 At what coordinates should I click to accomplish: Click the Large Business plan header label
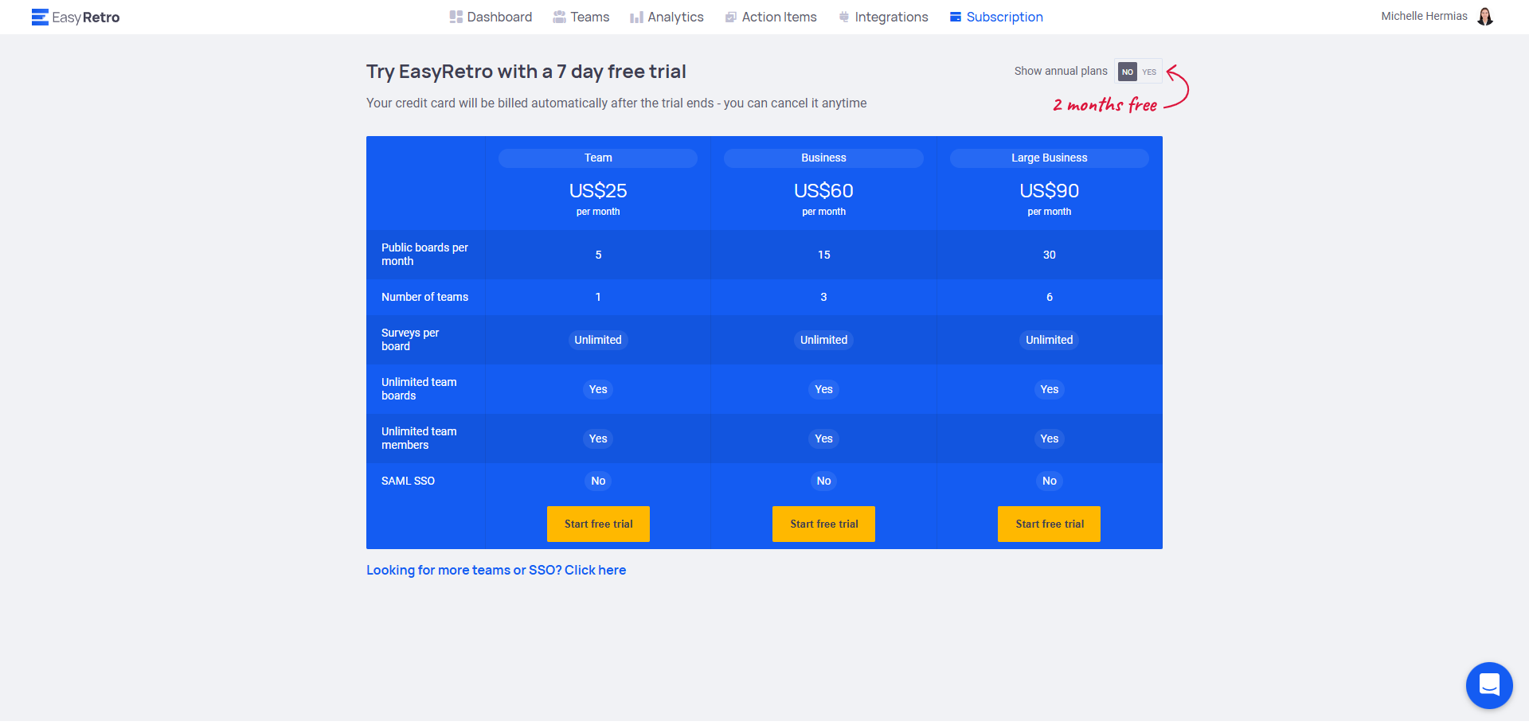tap(1049, 158)
